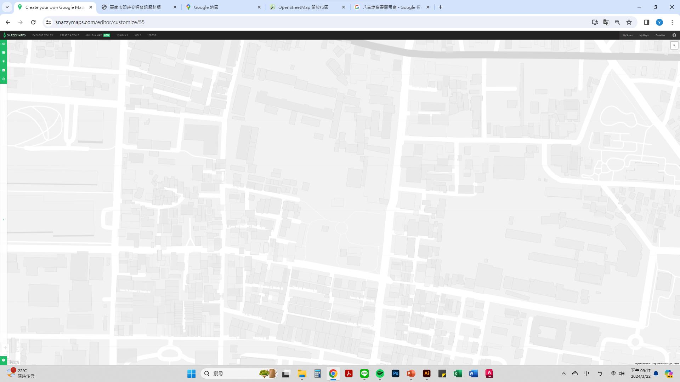
Task: Open Spotify from the Windows taskbar
Action: point(380,374)
